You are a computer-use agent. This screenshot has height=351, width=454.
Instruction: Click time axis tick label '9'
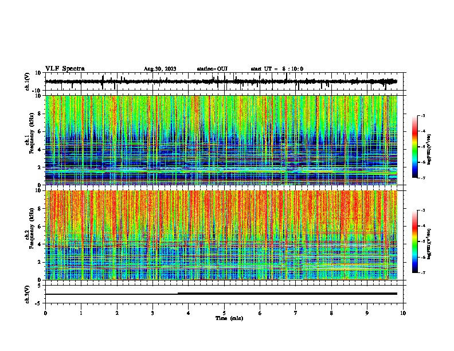click(367, 313)
